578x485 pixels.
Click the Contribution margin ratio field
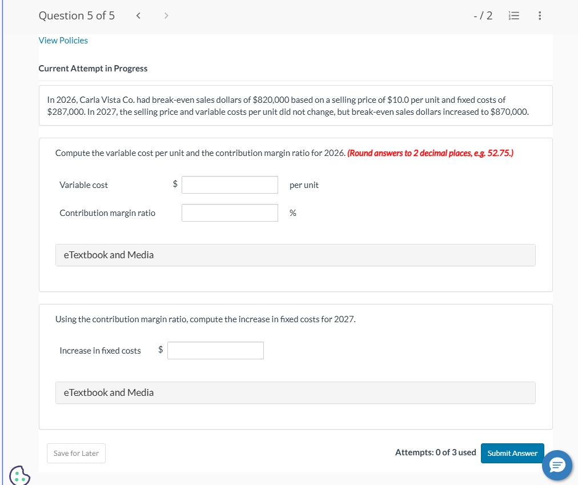pos(230,213)
